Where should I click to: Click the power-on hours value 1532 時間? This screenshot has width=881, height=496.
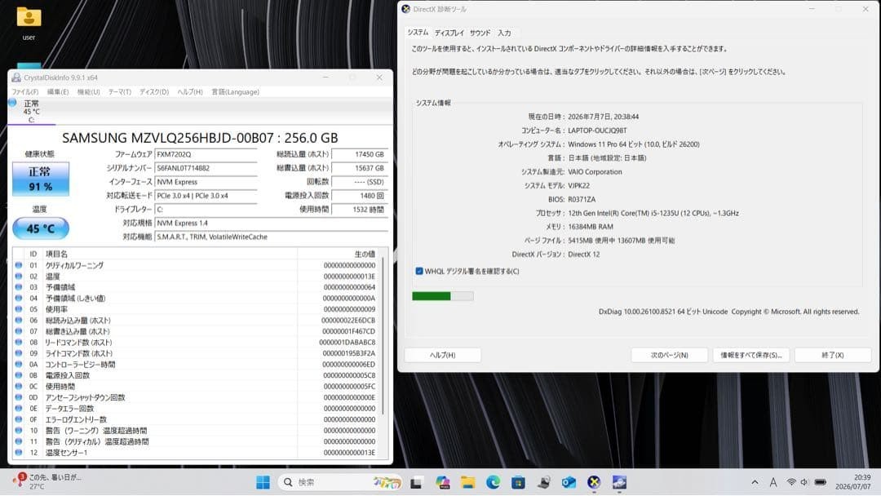click(360, 210)
